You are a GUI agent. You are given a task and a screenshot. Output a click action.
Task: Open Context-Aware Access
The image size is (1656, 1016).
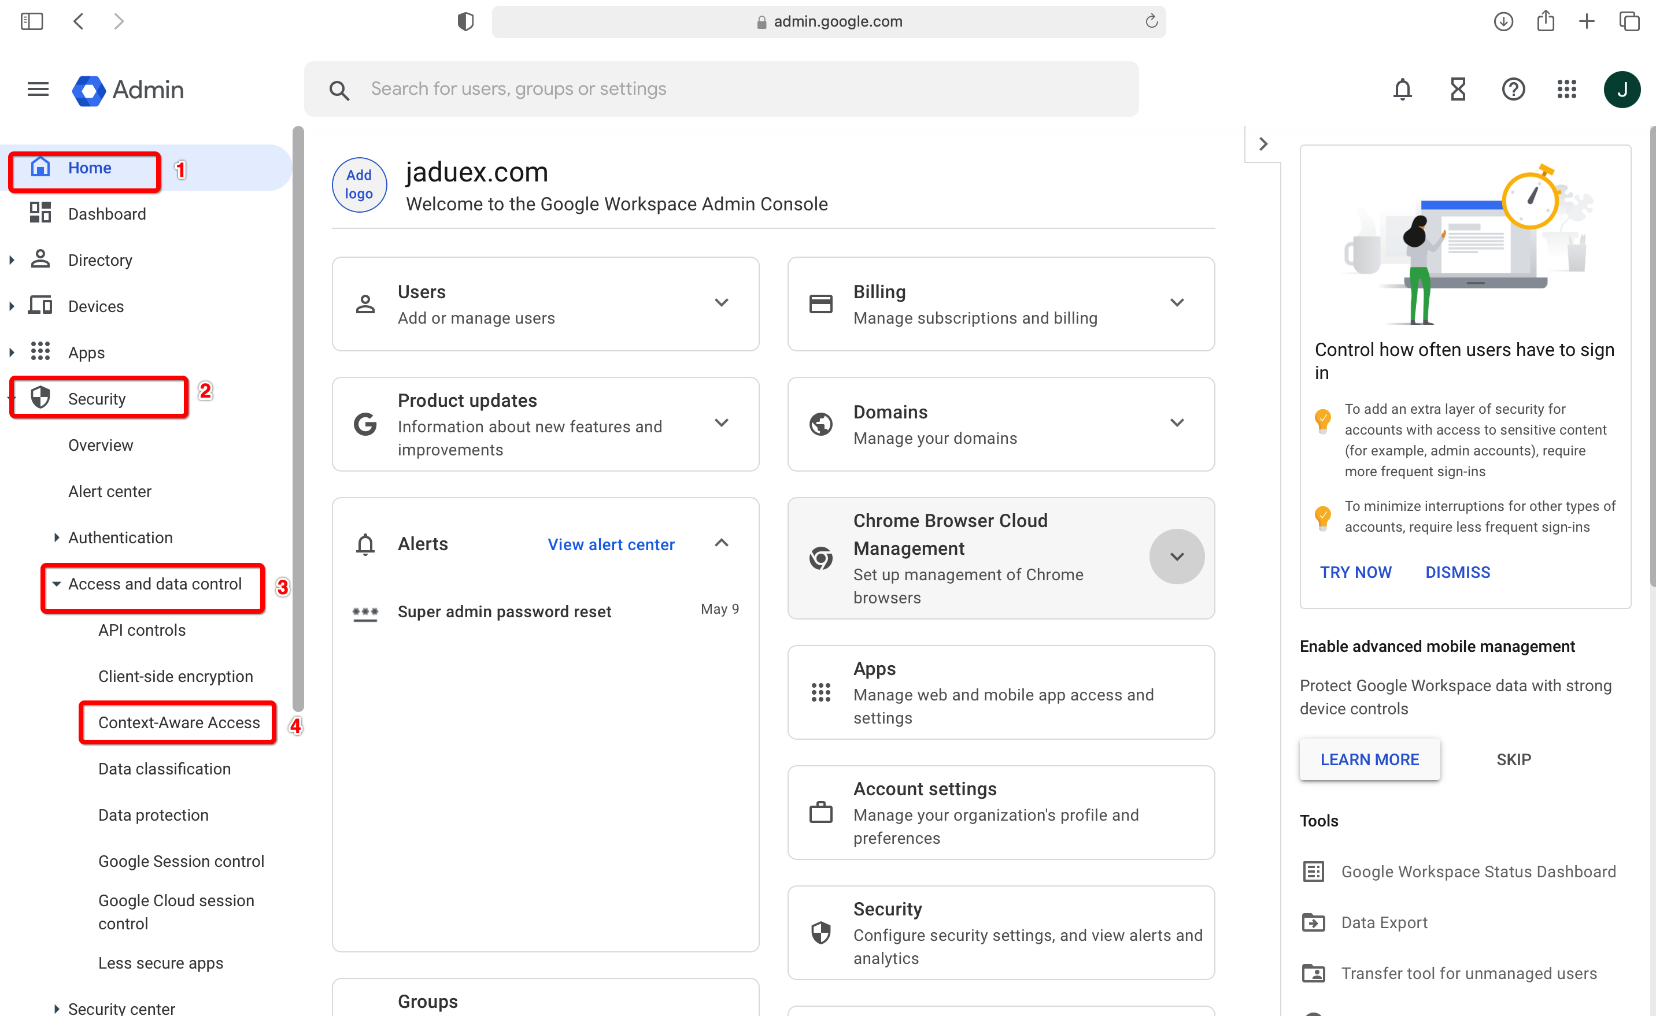[x=179, y=722]
